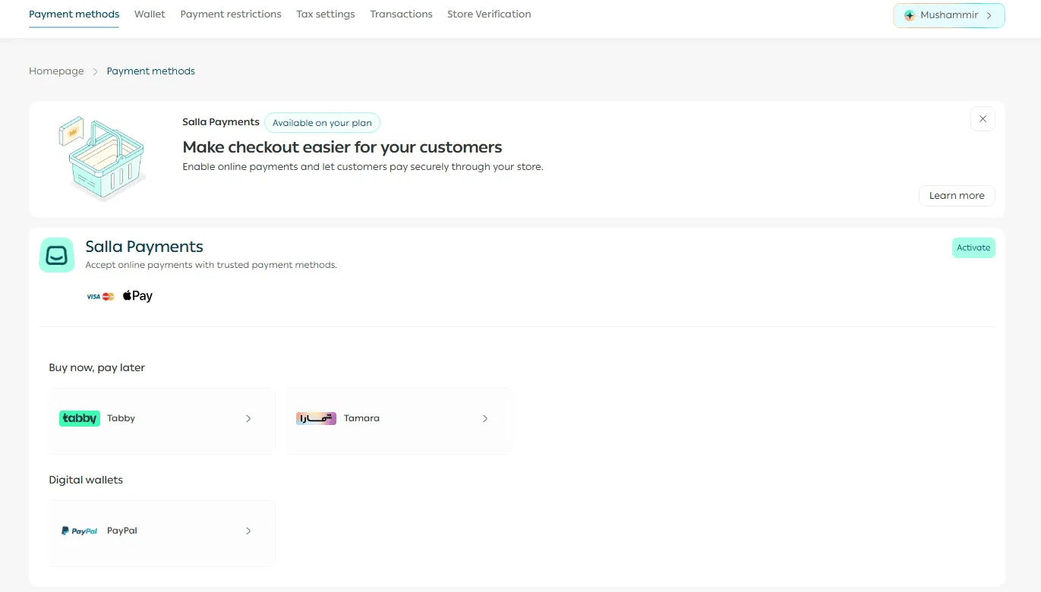Go to Homepage breadcrumb link
1041x592 pixels.
[56, 71]
